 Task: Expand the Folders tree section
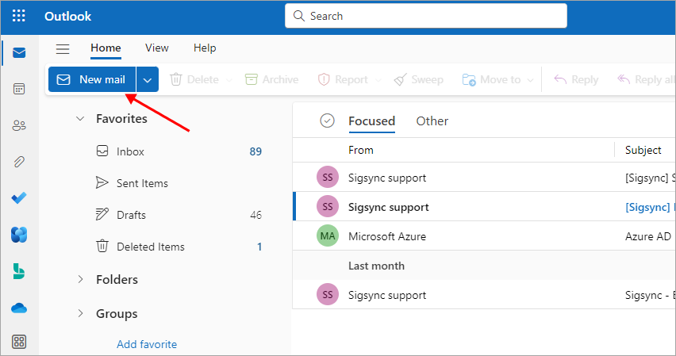tap(79, 279)
